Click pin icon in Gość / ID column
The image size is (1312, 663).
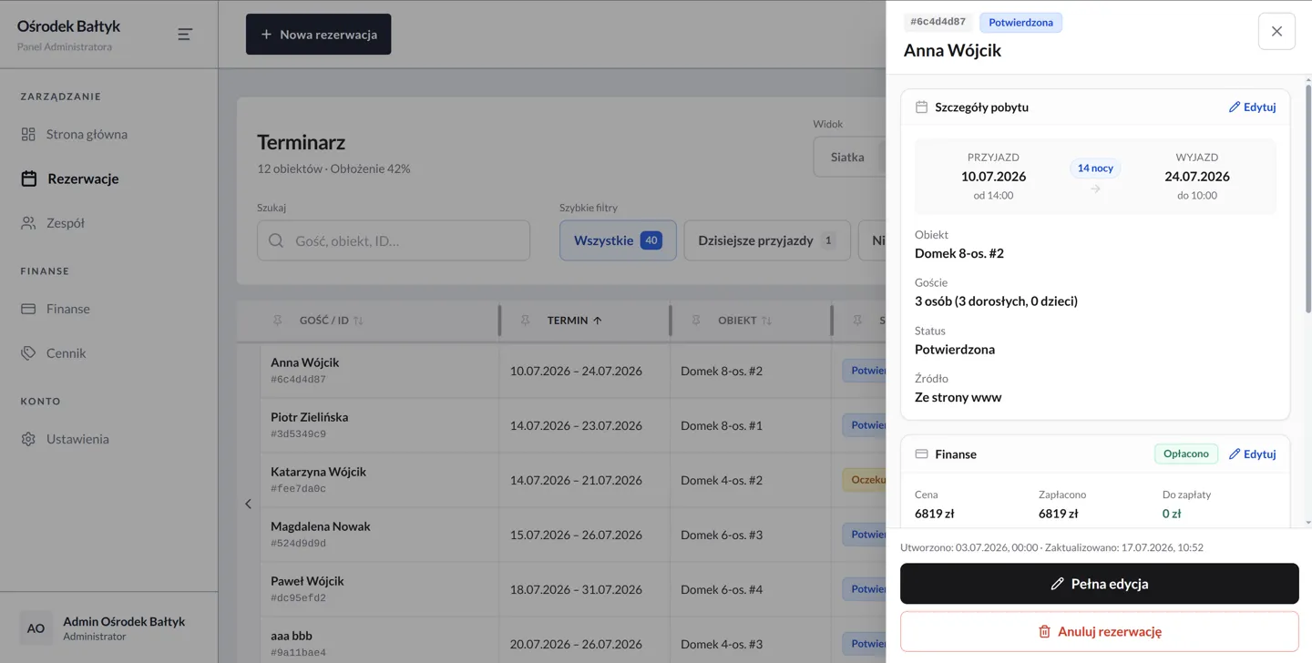[x=278, y=321]
